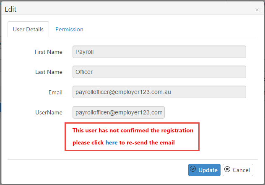The image size is (265, 185).
Task: Click the 'has not confirmed the registration' warning
Action: tap(133, 130)
